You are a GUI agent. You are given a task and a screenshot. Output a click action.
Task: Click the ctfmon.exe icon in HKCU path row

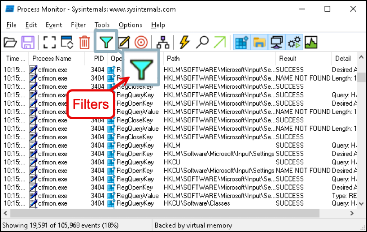(x=33, y=162)
